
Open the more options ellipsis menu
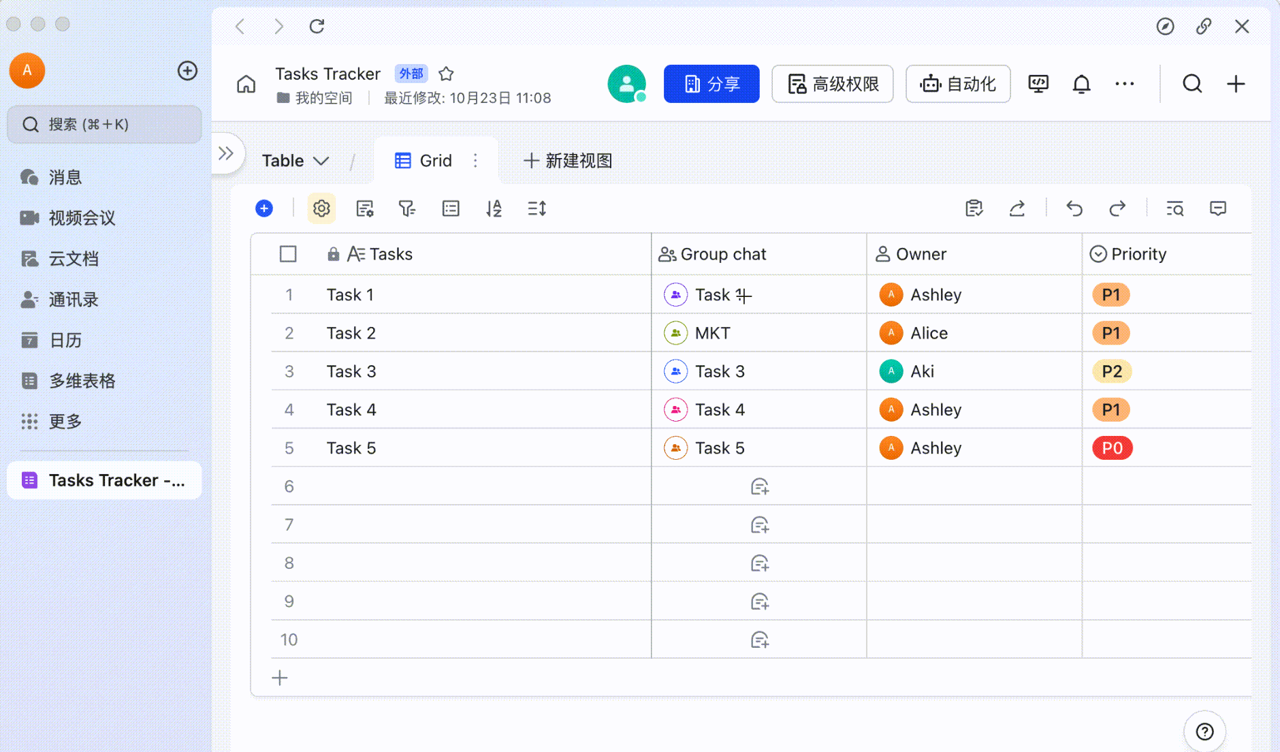1124,84
